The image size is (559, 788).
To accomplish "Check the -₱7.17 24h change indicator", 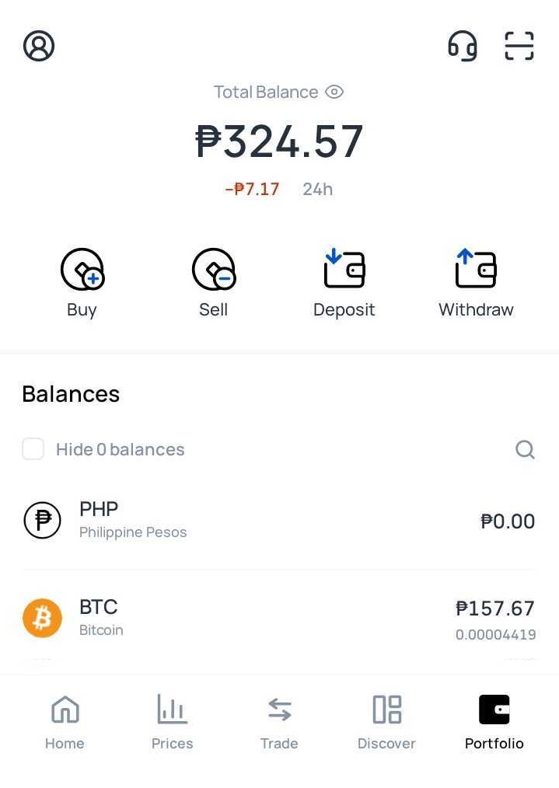I will tap(252, 188).
